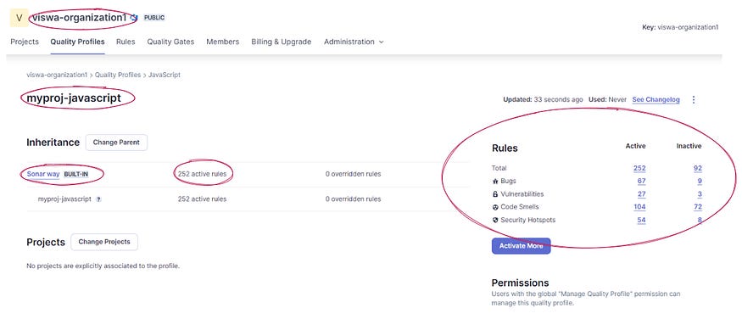Click the Bugs icon in Rules
This screenshot has width=742, height=319.
495,182
